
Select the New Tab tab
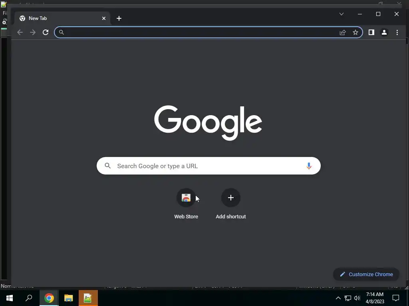pos(62,18)
